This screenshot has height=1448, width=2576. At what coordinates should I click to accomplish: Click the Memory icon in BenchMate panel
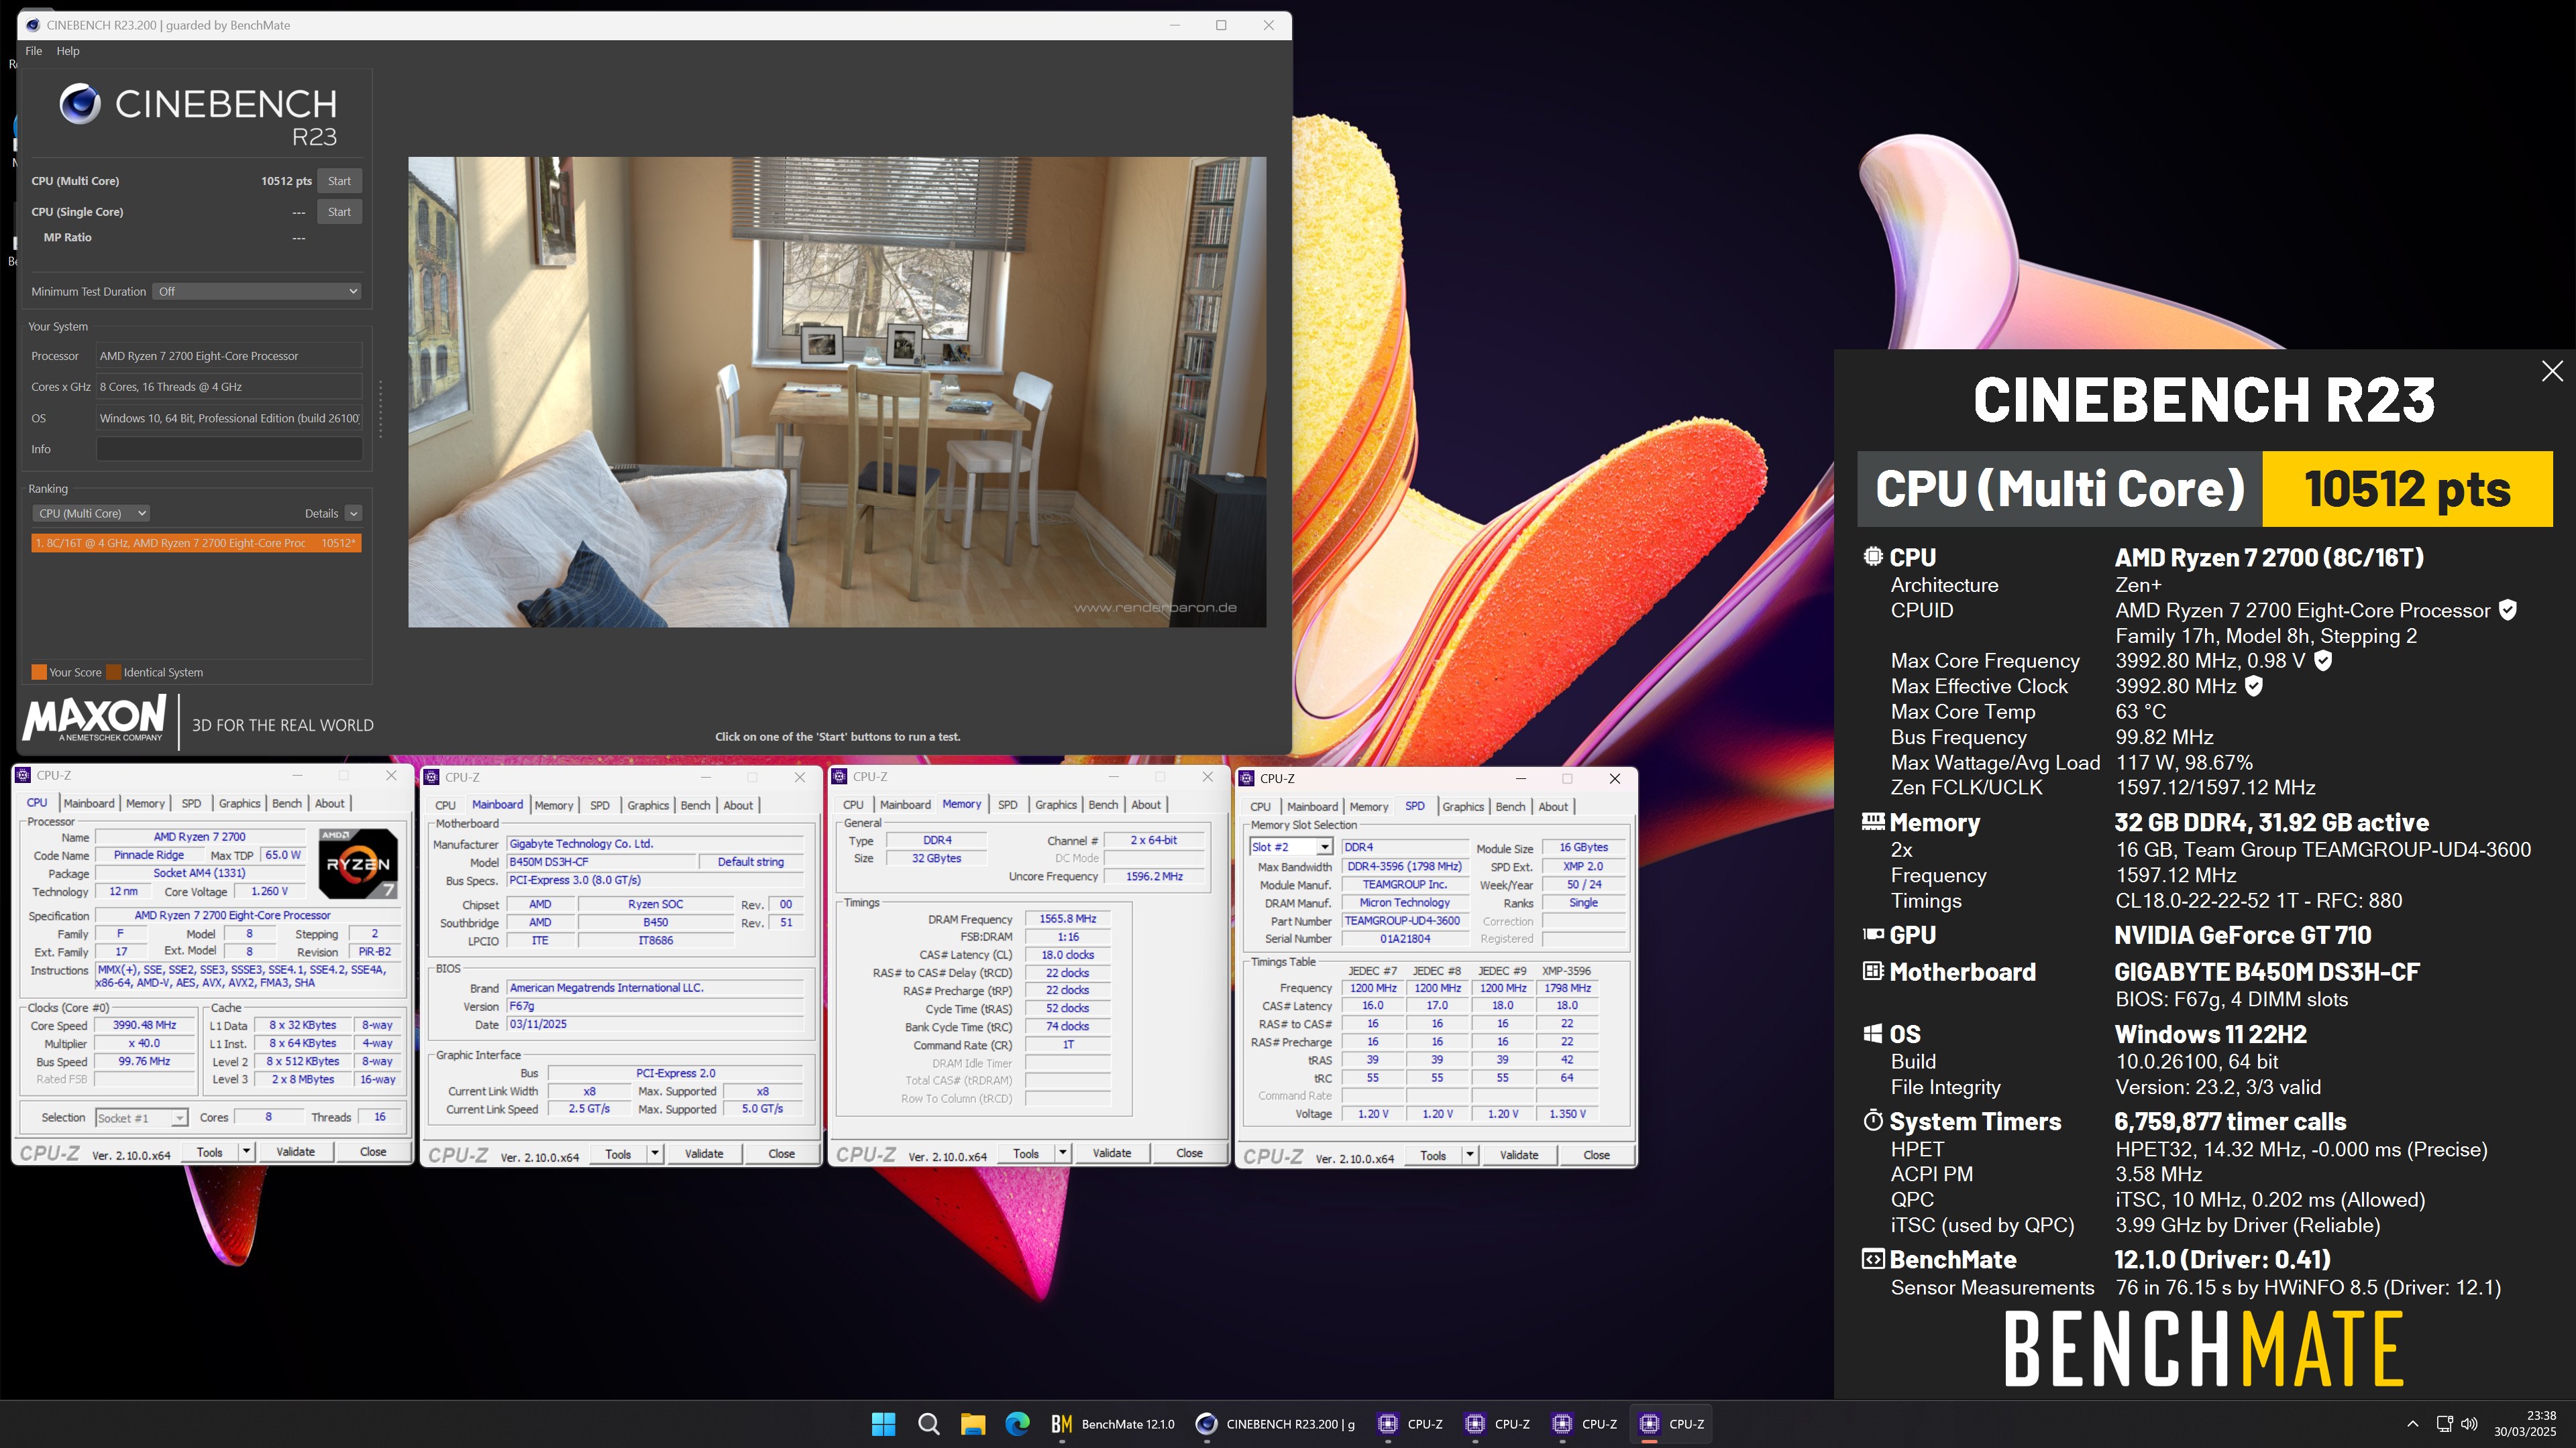[x=1873, y=821]
